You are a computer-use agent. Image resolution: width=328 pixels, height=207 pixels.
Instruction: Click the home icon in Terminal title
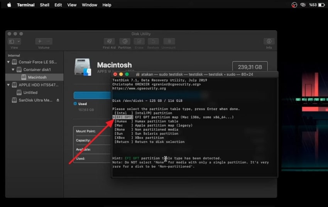[x=138, y=74]
